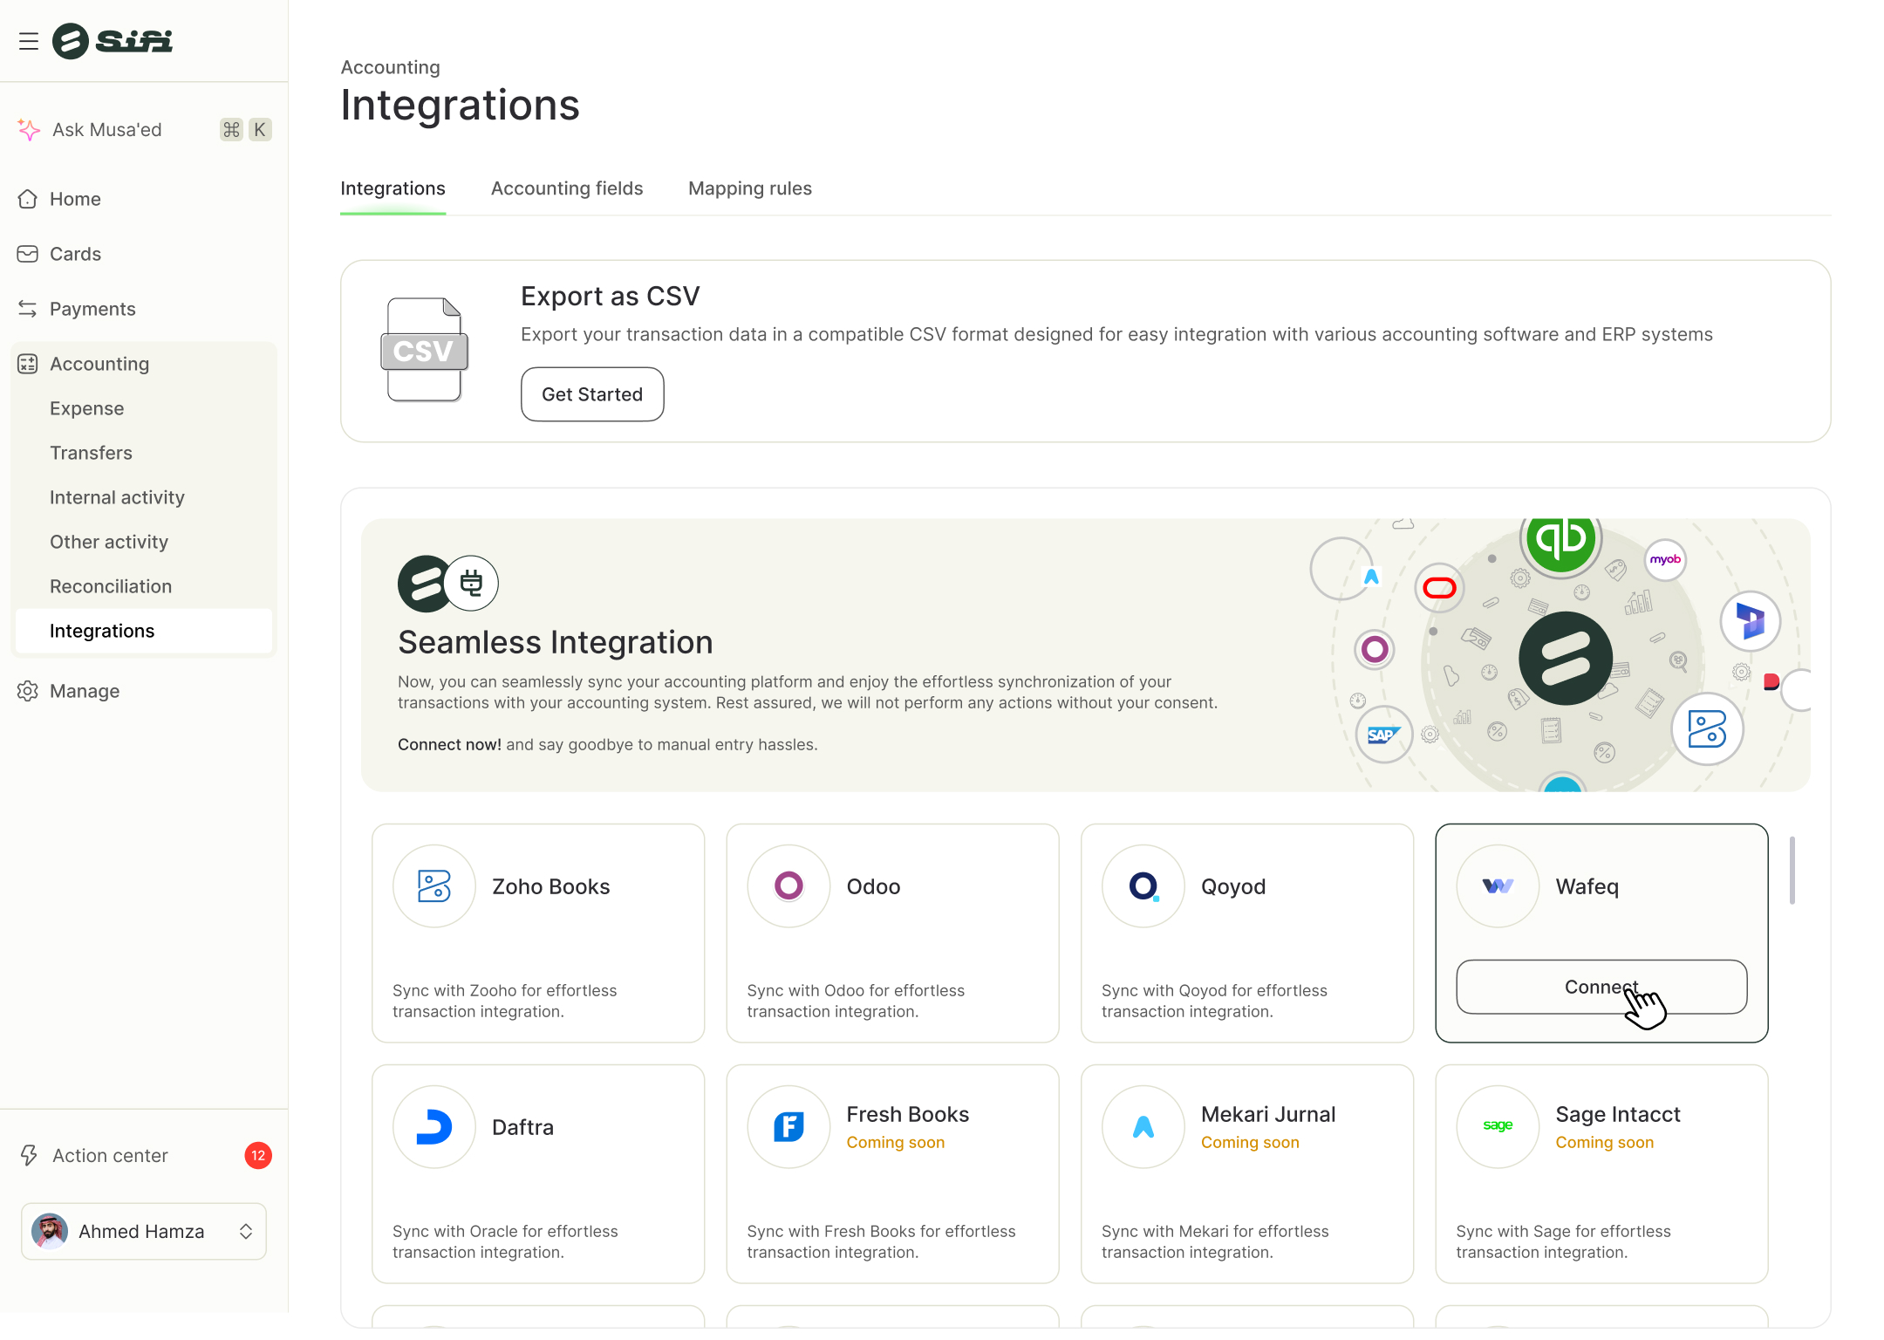Expand the Ahmed Hamza account switcher chevron
This screenshot has height=1340, width=1884.
pos(246,1231)
